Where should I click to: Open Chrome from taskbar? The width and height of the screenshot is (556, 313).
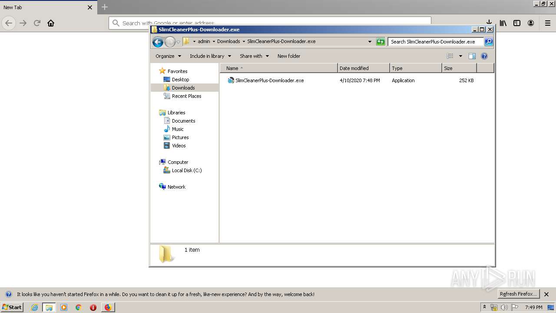coord(79,307)
